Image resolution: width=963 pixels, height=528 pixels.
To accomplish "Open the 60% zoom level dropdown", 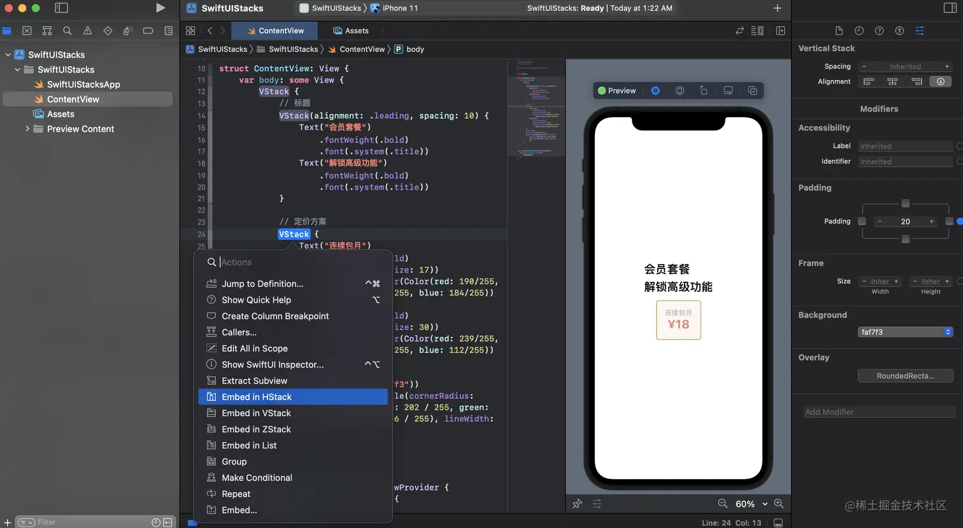I will click(752, 504).
